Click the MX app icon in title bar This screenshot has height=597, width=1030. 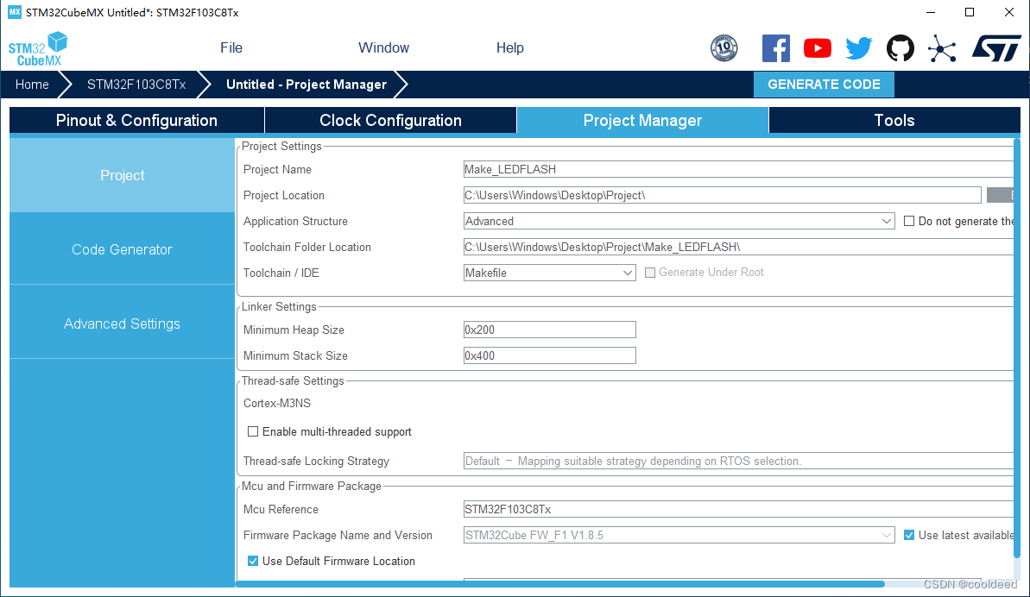pyautogui.click(x=15, y=12)
